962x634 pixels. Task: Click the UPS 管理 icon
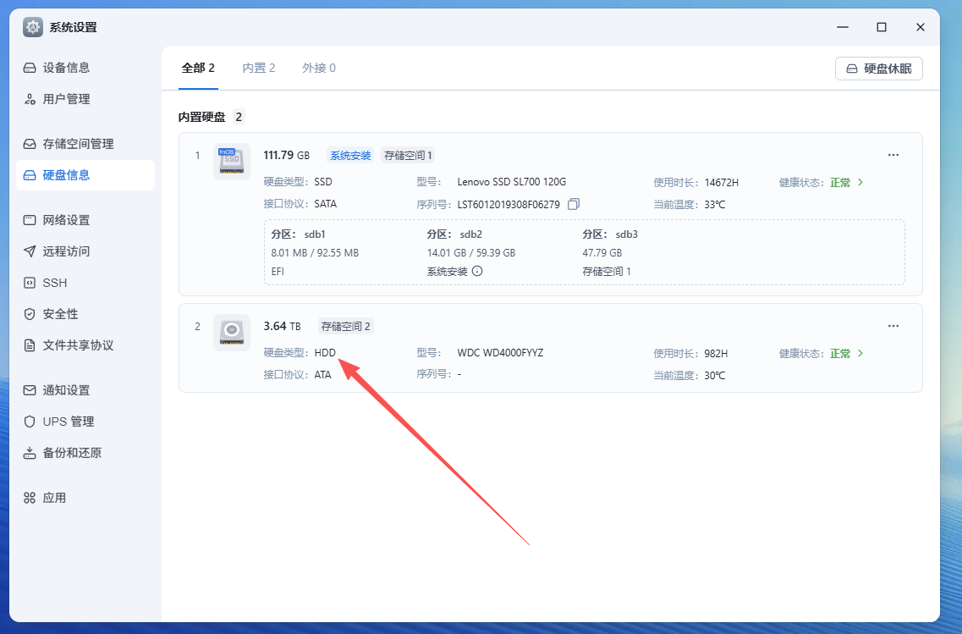[x=30, y=422]
